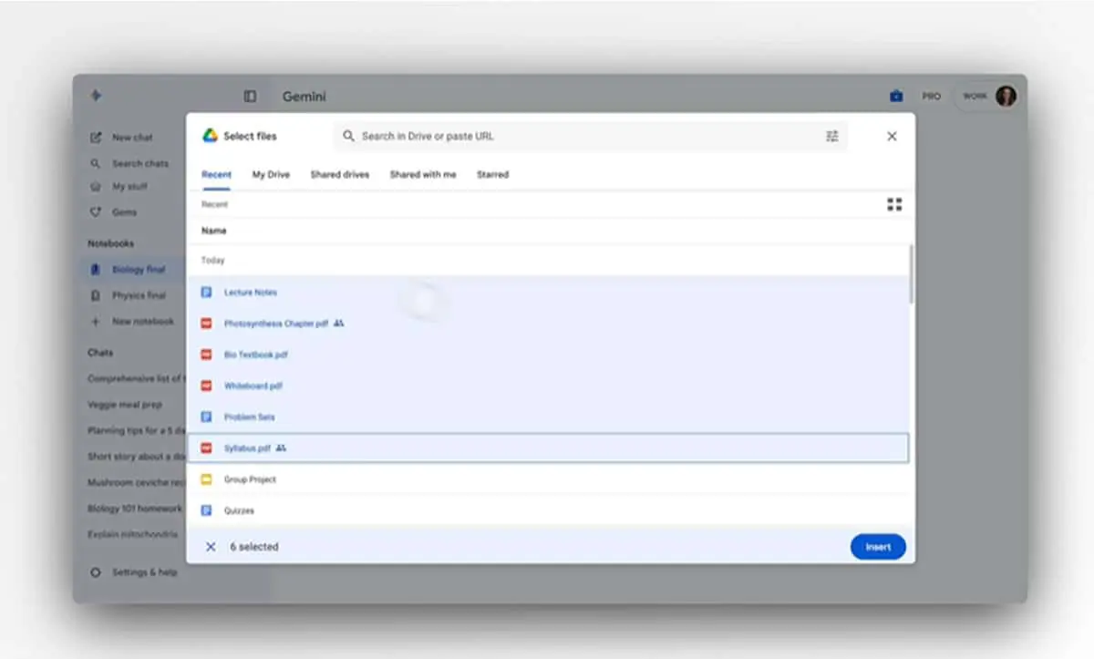Switch to the Shared drives tab
1094x659 pixels.
(340, 175)
